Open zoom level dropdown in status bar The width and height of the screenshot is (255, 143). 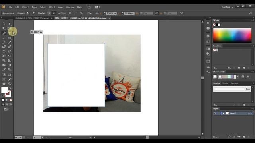pyautogui.click(x=24, y=137)
